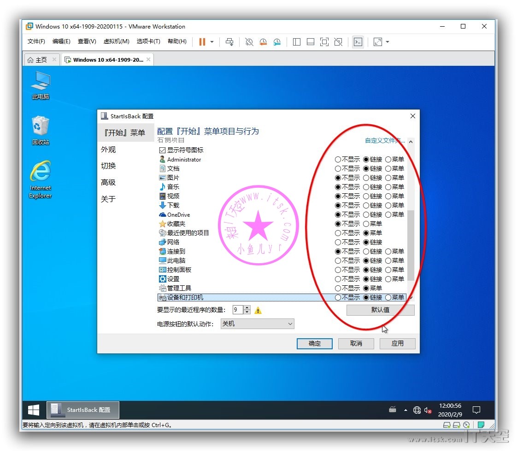The height and width of the screenshot is (451, 517).
Task: Select 此电脑 desktop icon
Action: [40, 85]
